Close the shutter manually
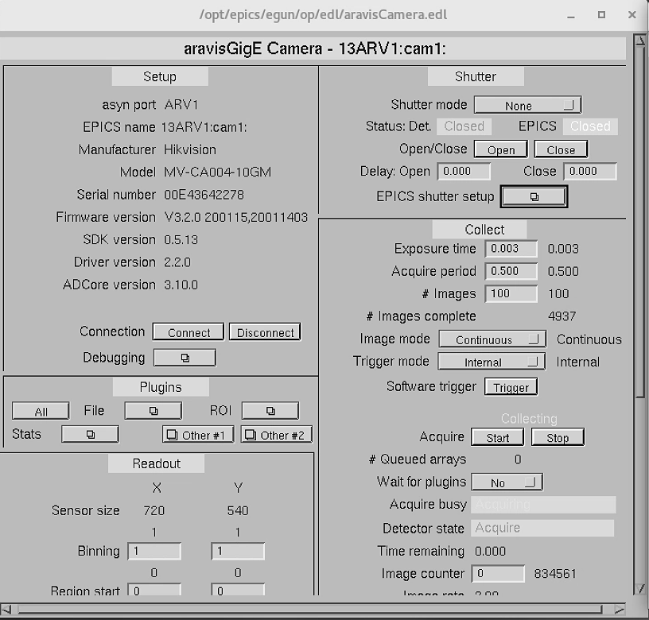The height and width of the screenshot is (620, 649). tap(561, 149)
